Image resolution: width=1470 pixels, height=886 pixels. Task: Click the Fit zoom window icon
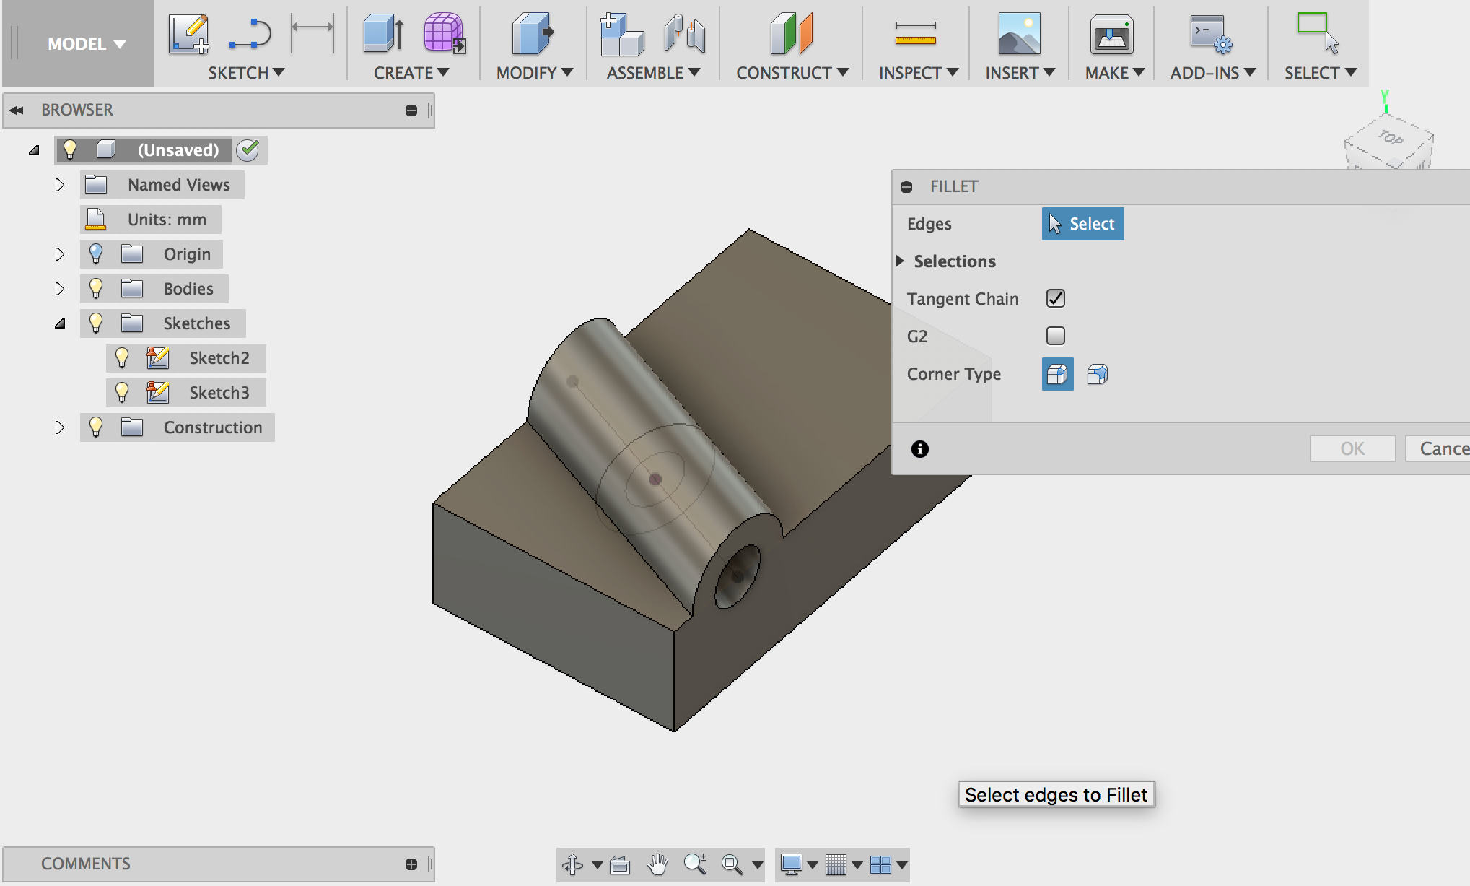(732, 864)
